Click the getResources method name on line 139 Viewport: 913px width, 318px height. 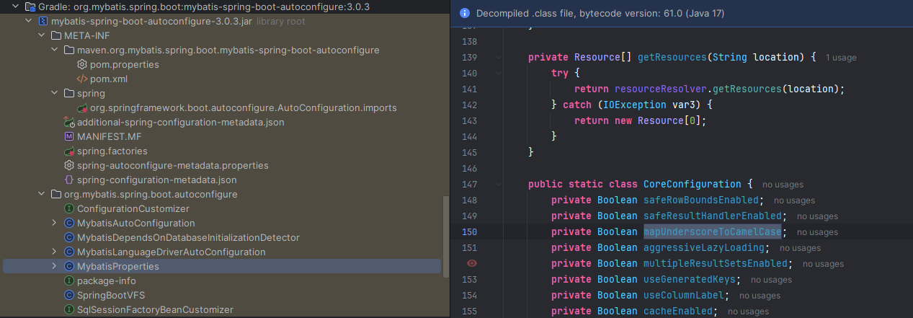click(x=672, y=57)
